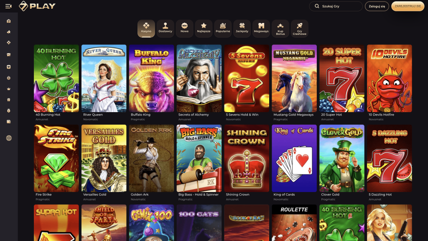This screenshot has width=428, height=241.
Task: Open the Fire Strike game tile
Action: pyautogui.click(x=56, y=158)
